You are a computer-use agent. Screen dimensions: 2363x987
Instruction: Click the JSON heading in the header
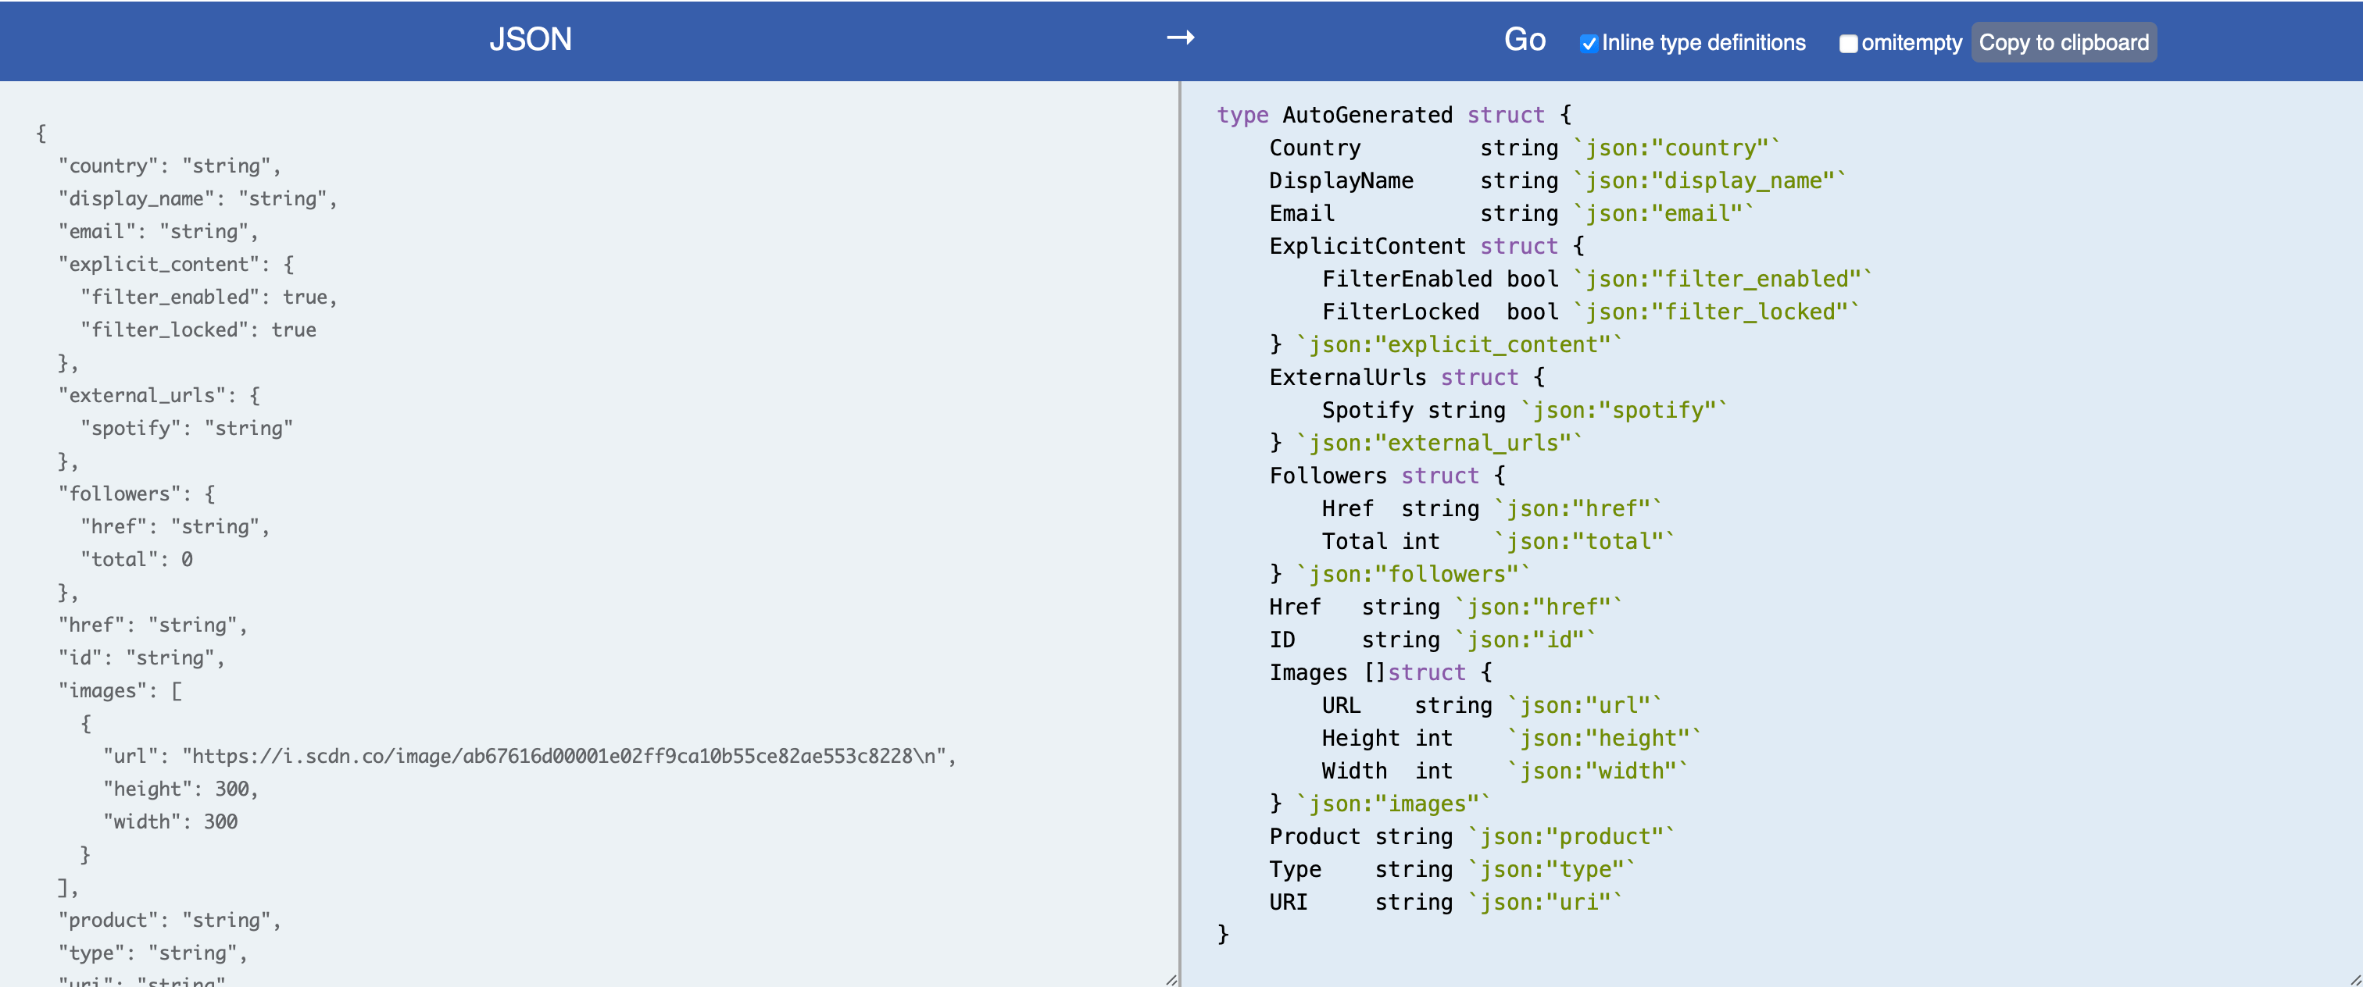tap(531, 39)
